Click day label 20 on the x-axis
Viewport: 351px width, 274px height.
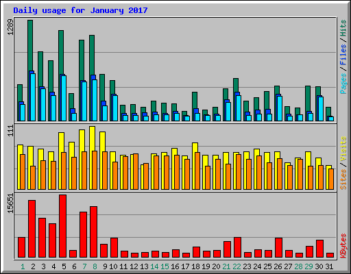pos(216,266)
